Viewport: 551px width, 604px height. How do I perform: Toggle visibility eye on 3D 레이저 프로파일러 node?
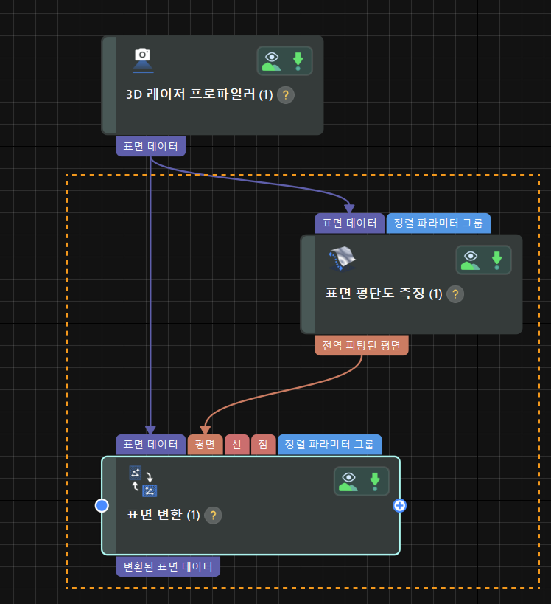[272, 62]
